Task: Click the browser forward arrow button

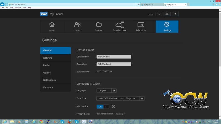Action: (x=6, y=4)
